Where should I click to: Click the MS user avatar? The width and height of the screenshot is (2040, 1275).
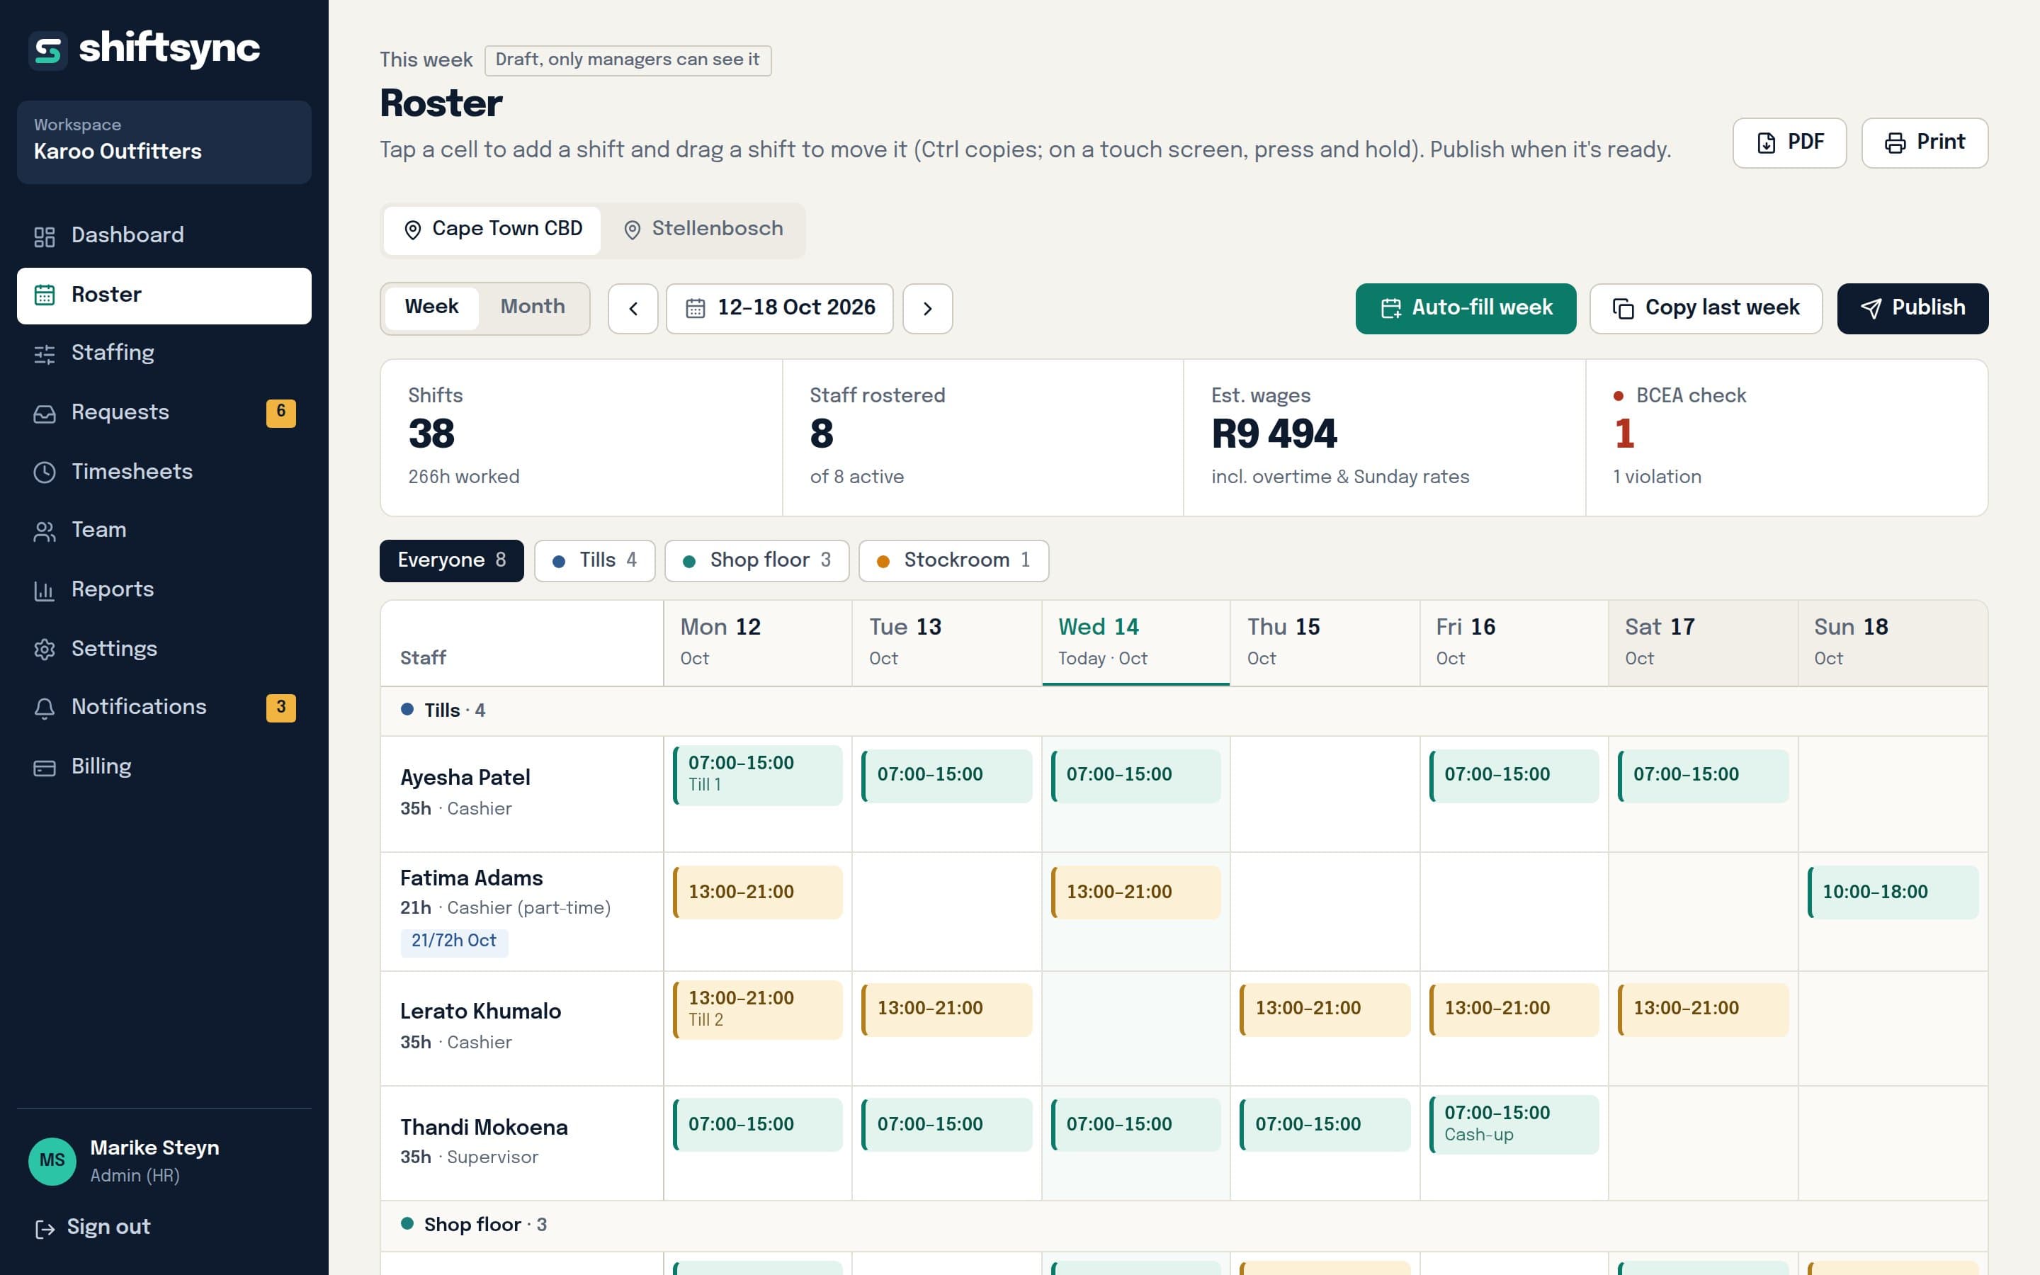pos(52,1161)
